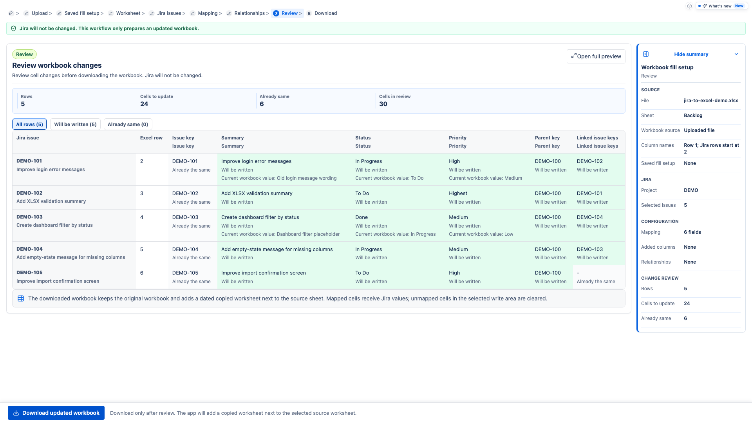This screenshot has height=423, width=752.
Task: Open the home icon in breadcrumb
Action: [x=11, y=13]
